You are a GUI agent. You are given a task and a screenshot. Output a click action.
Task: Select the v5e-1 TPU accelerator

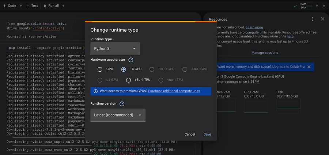128,80
